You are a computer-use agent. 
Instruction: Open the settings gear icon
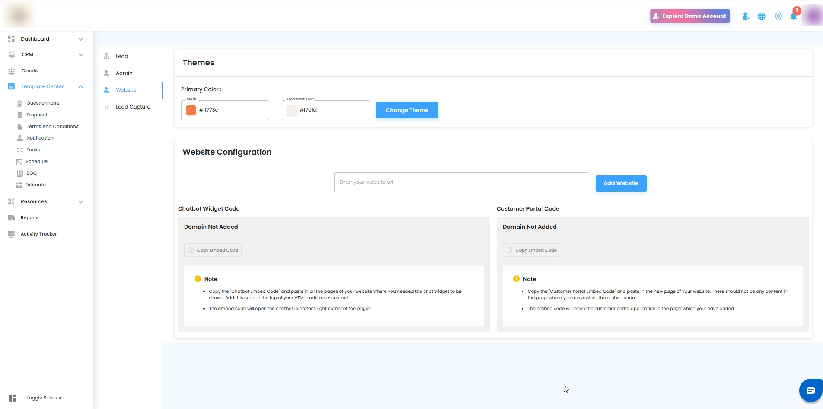pyautogui.click(x=778, y=16)
